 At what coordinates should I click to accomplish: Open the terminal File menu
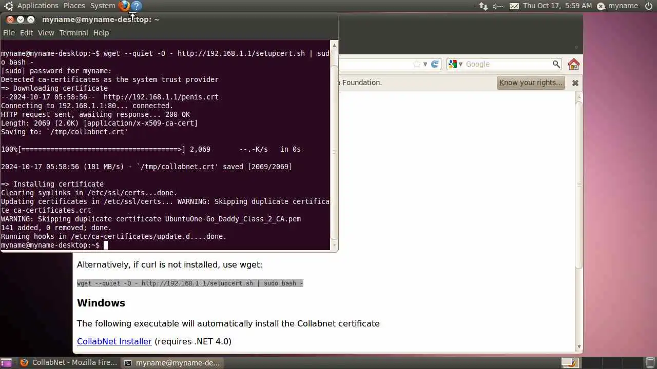coord(9,33)
